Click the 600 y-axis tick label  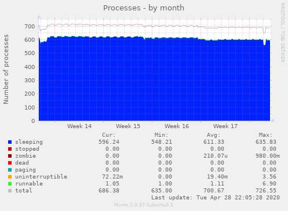30,40
